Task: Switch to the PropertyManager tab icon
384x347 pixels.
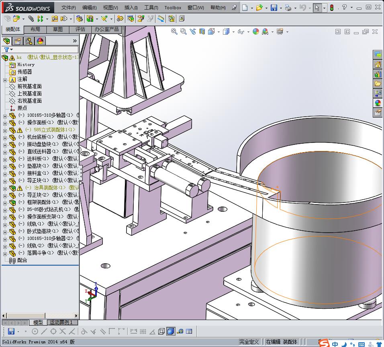Action: [18, 41]
